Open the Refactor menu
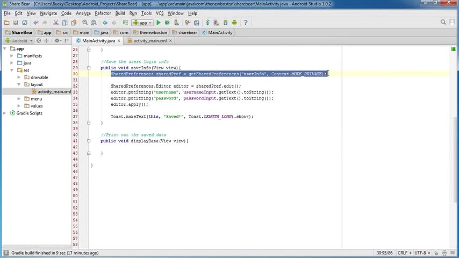The image size is (459, 258). pyautogui.click(x=103, y=13)
